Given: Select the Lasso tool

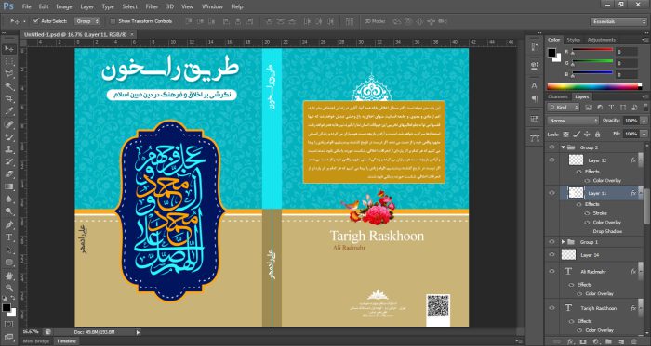Looking at the screenshot, I should coord(8,74).
